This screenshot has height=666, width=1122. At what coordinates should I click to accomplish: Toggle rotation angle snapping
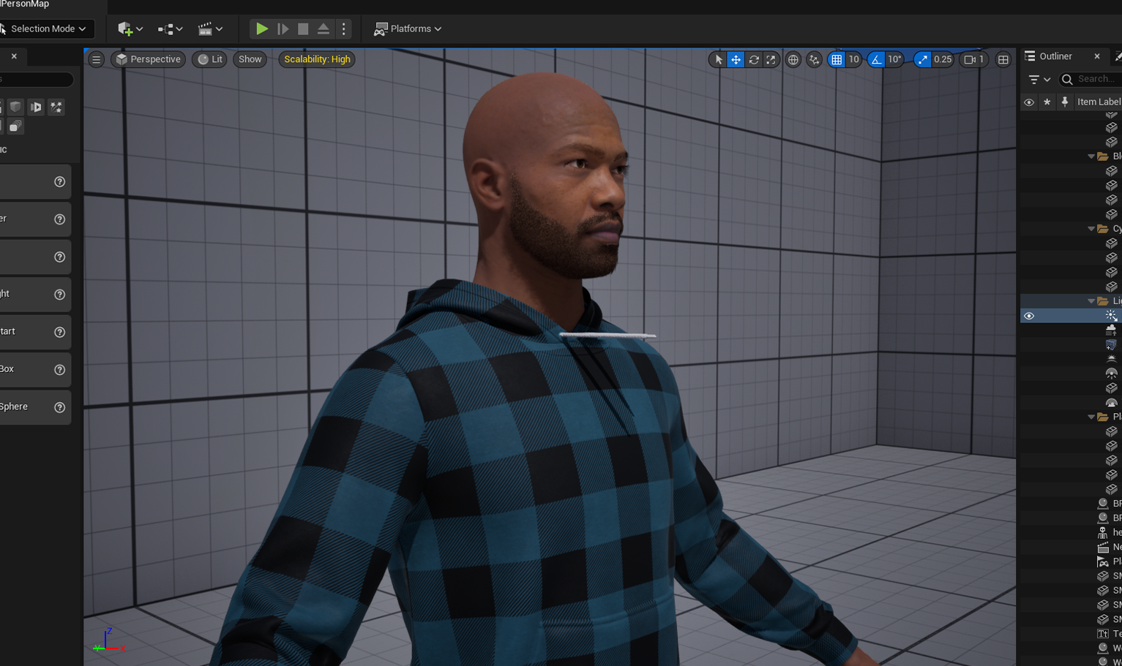(876, 59)
